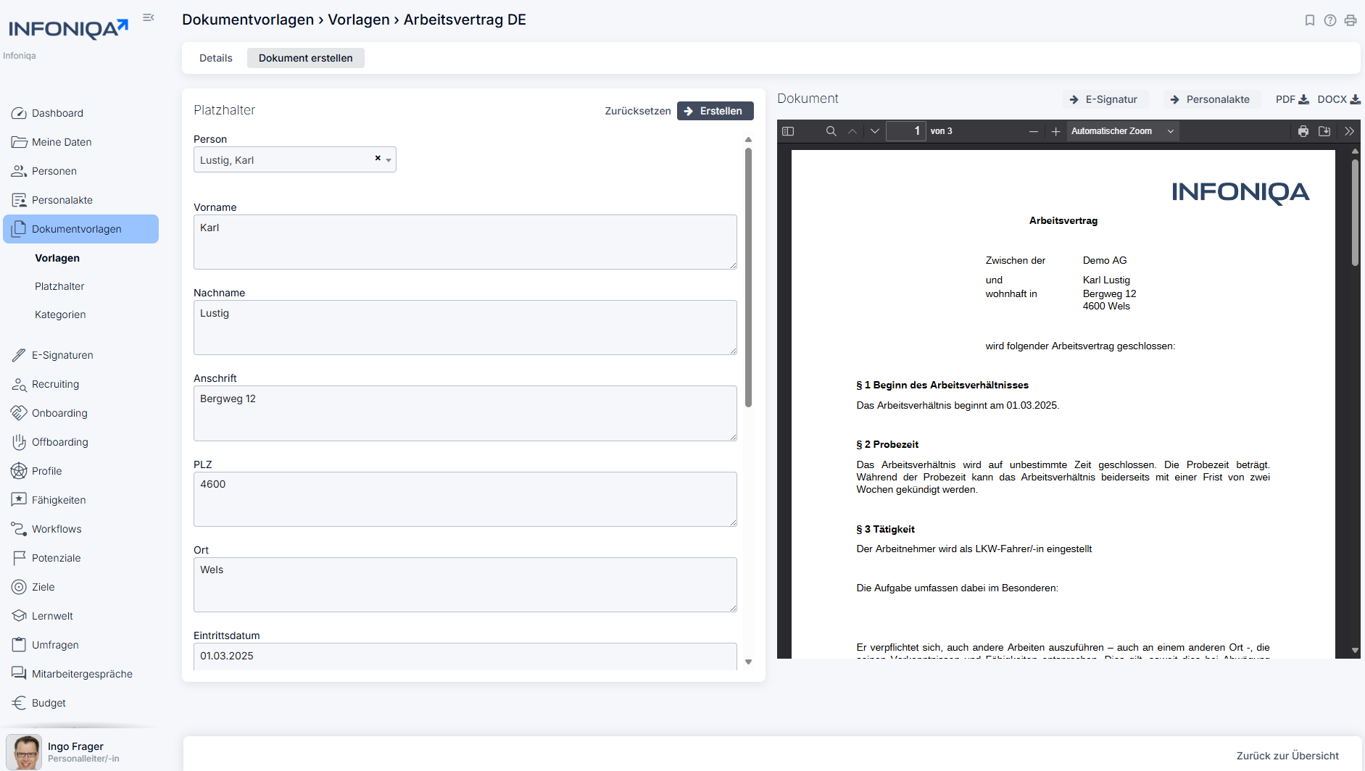The width and height of the screenshot is (1365, 771).
Task: Click the Umfragen clipboard icon
Action: pyautogui.click(x=19, y=645)
